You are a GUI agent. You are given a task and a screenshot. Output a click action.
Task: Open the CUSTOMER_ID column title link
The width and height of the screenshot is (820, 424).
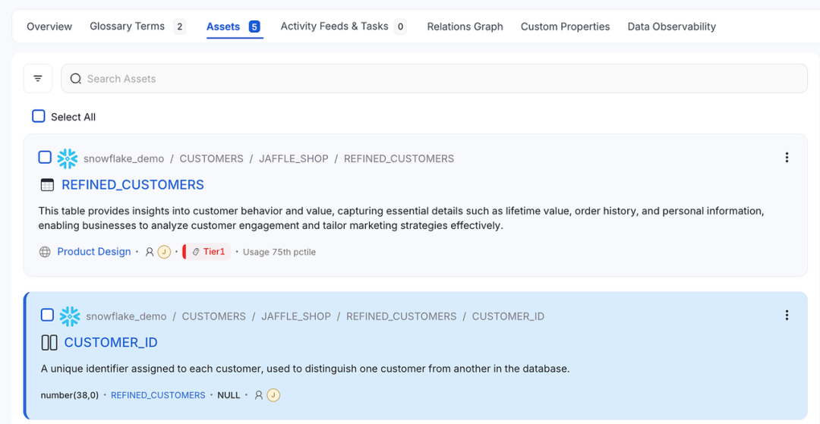(x=111, y=343)
